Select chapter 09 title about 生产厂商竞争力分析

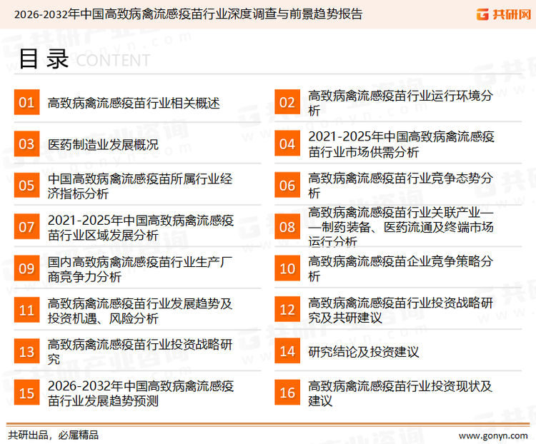[140, 269]
